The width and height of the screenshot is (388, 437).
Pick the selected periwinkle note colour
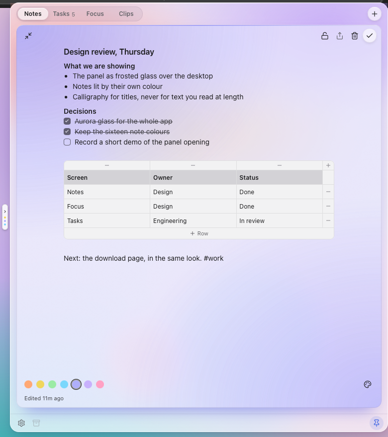76,384
